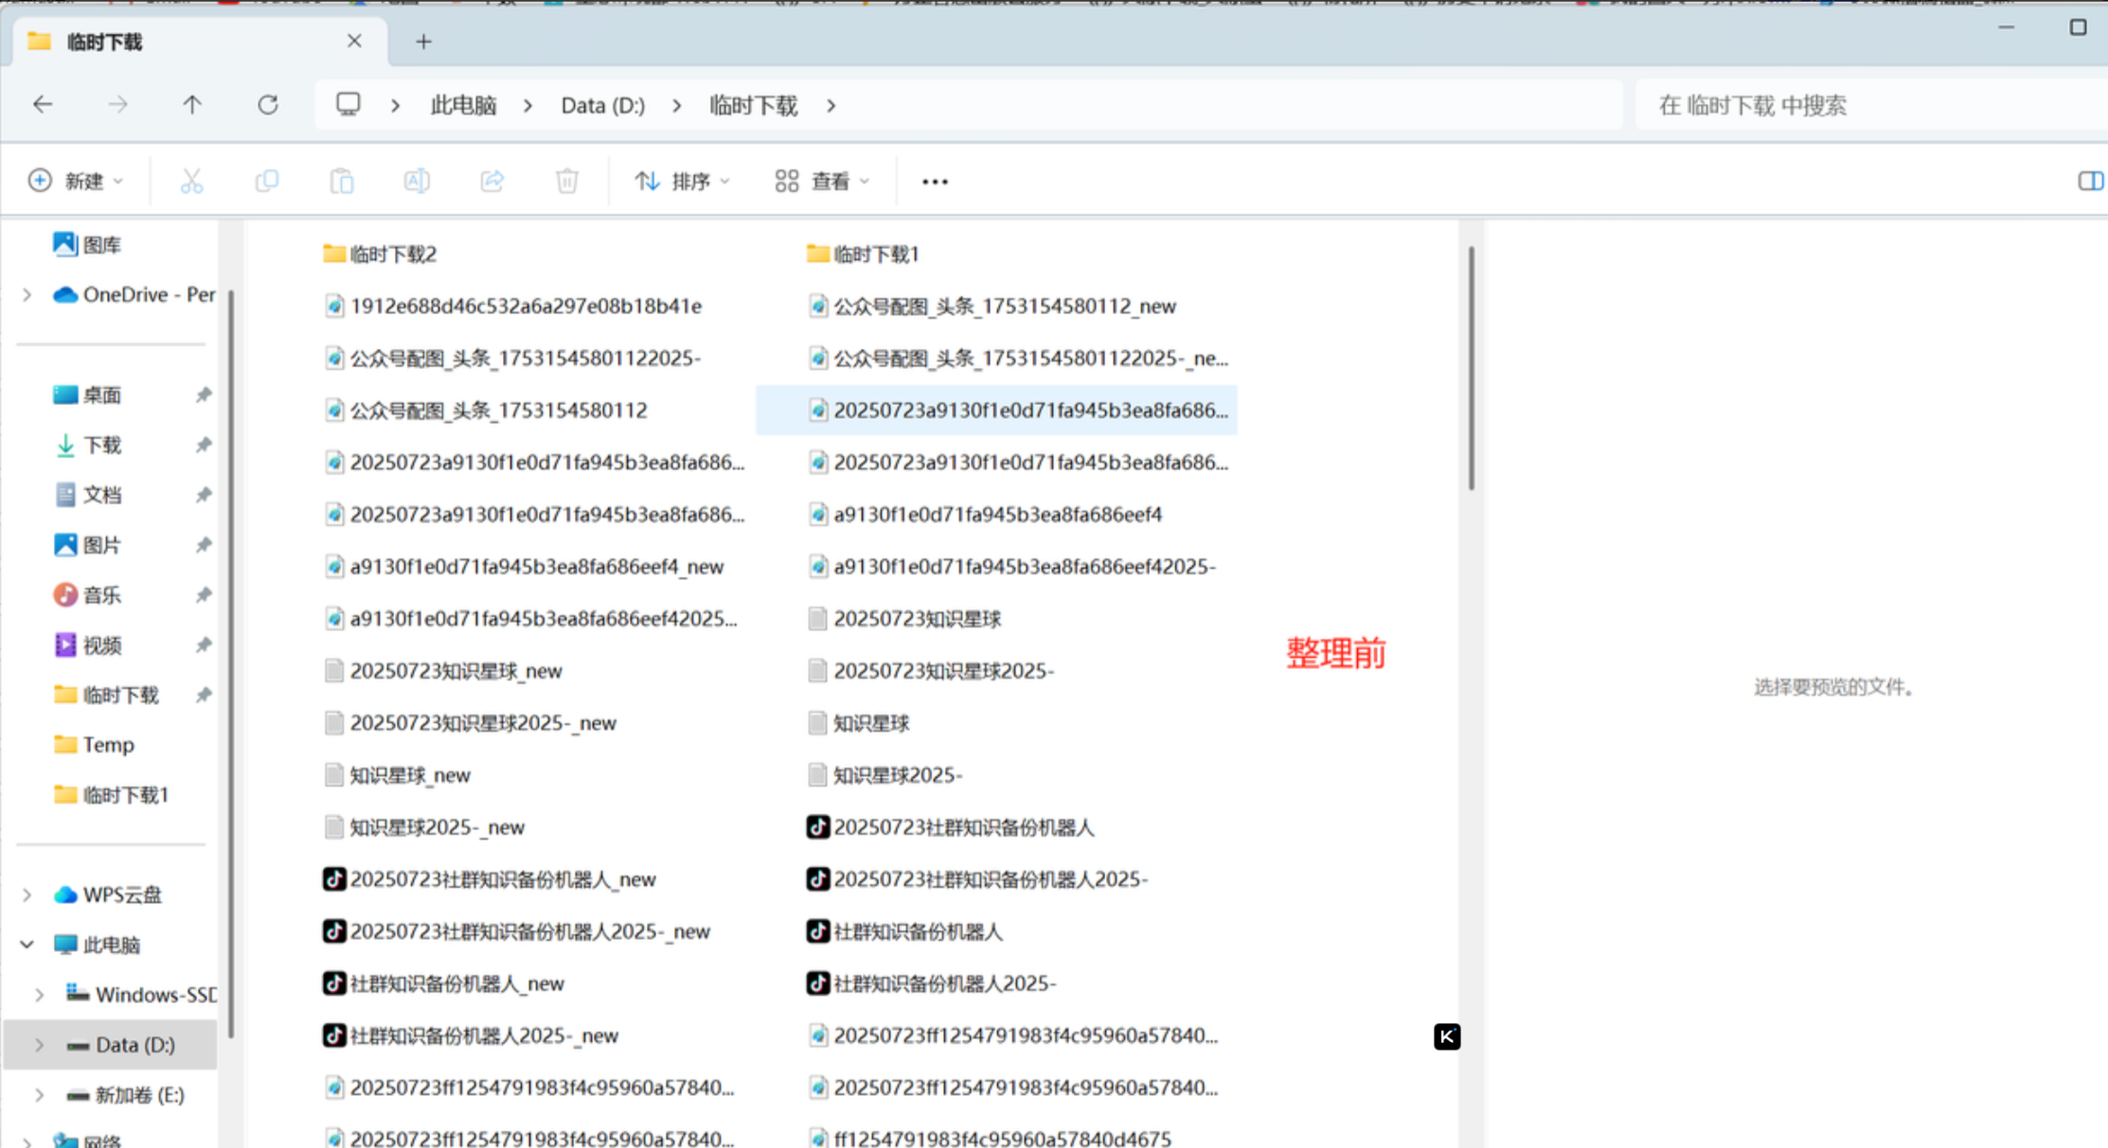The height and width of the screenshot is (1148, 2108).
Task: Cut the selected file using the scissors icon
Action: [x=191, y=180]
